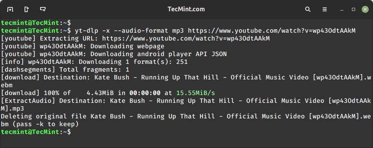This screenshot has width=373, height=148.
Task: Click the 'Deleting original file' text
Action: [x=44, y=116]
